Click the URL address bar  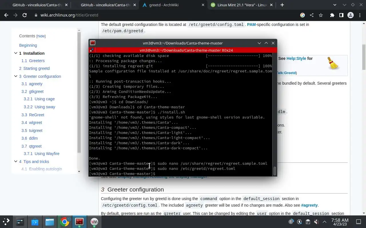click(166, 15)
